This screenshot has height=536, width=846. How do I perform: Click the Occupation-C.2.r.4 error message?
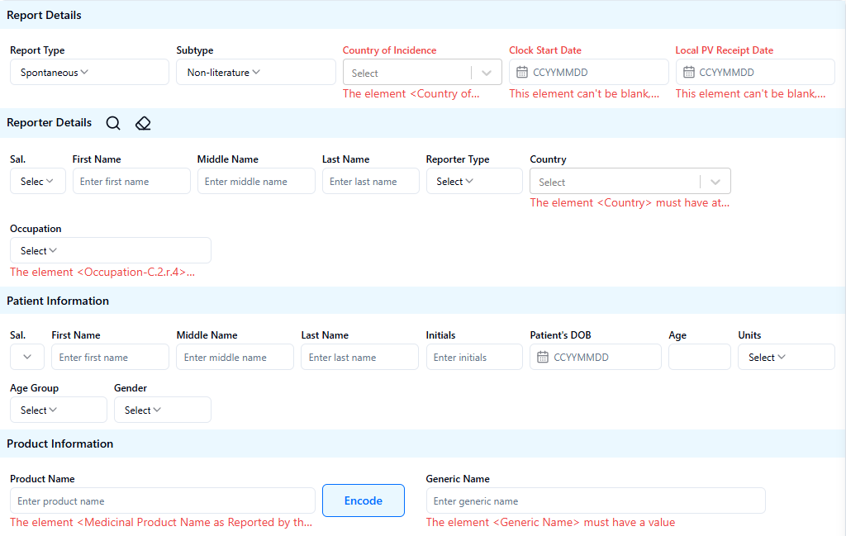[x=102, y=273]
